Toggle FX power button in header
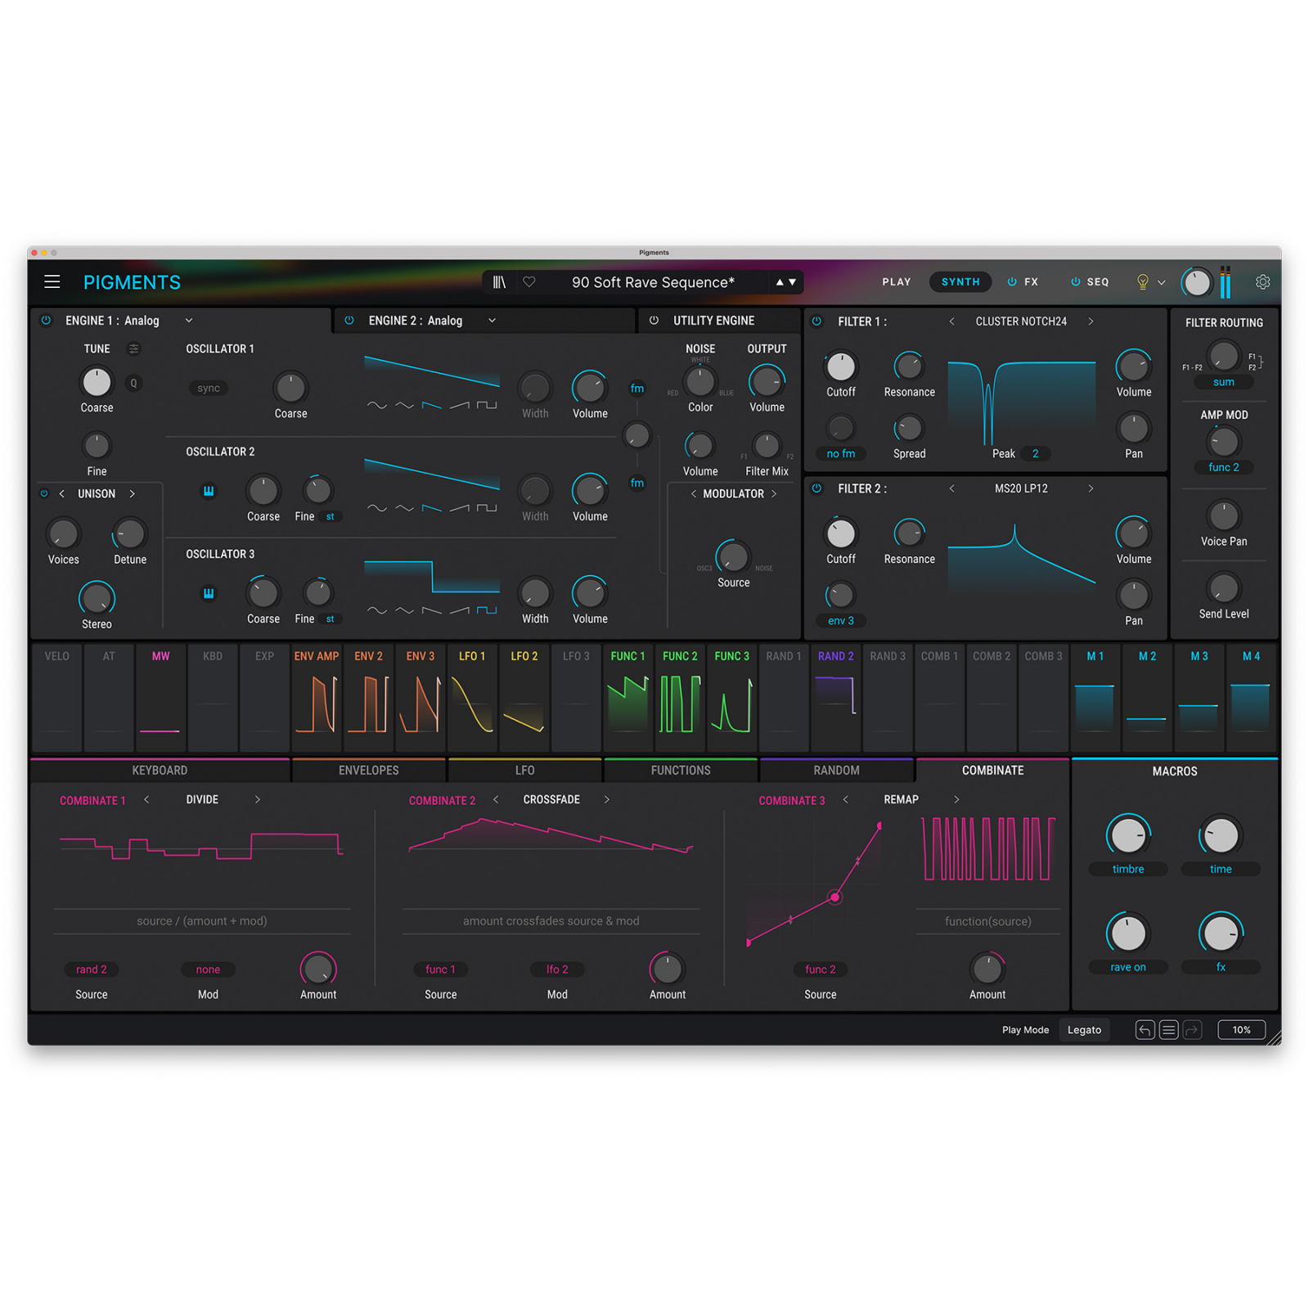Viewport: 1309px width, 1309px height. pyautogui.click(x=1012, y=281)
